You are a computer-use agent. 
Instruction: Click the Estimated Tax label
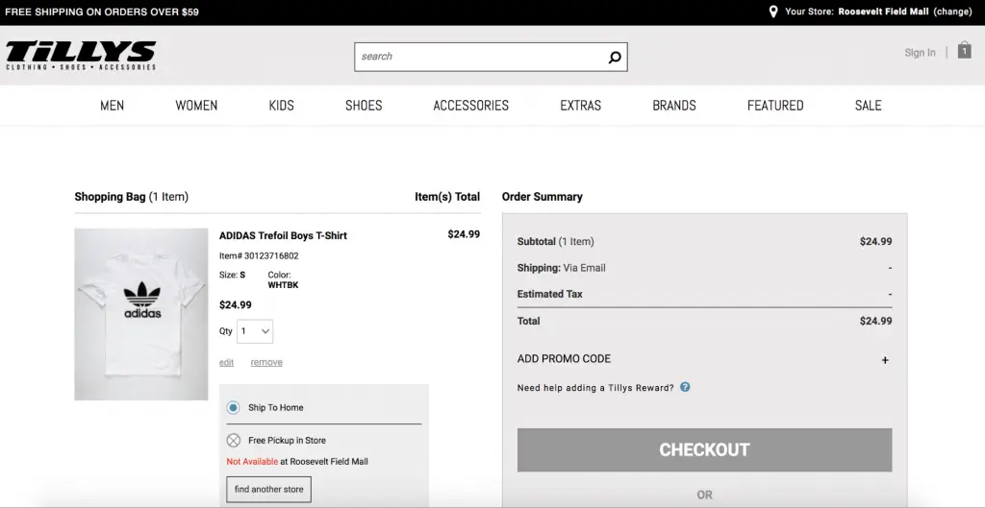point(549,294)
